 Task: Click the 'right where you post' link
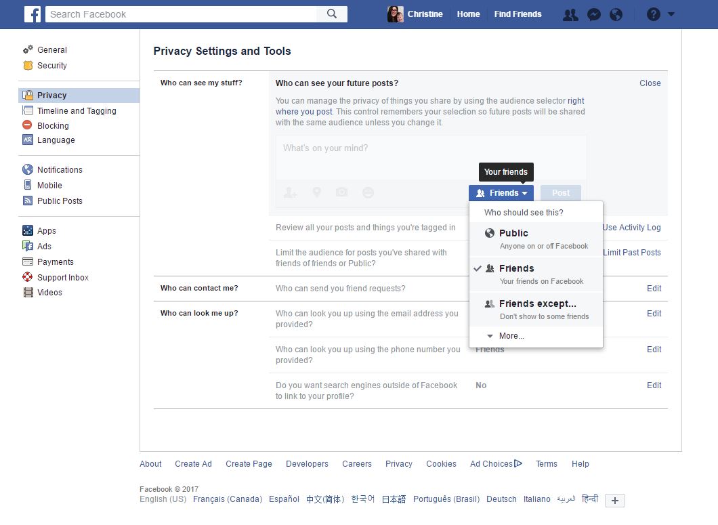[x=429, y=106]
